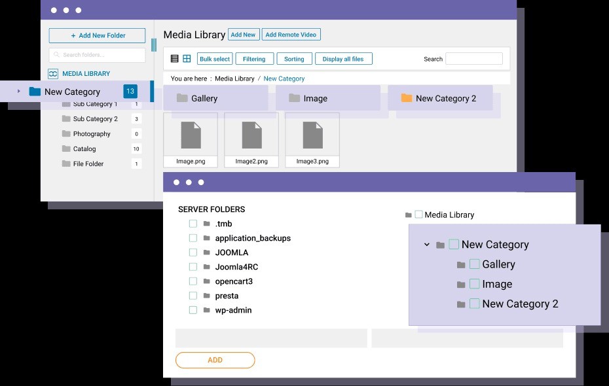
Task: Tick the Gallery checkbox in tree
Action: [x=475, y=264]
